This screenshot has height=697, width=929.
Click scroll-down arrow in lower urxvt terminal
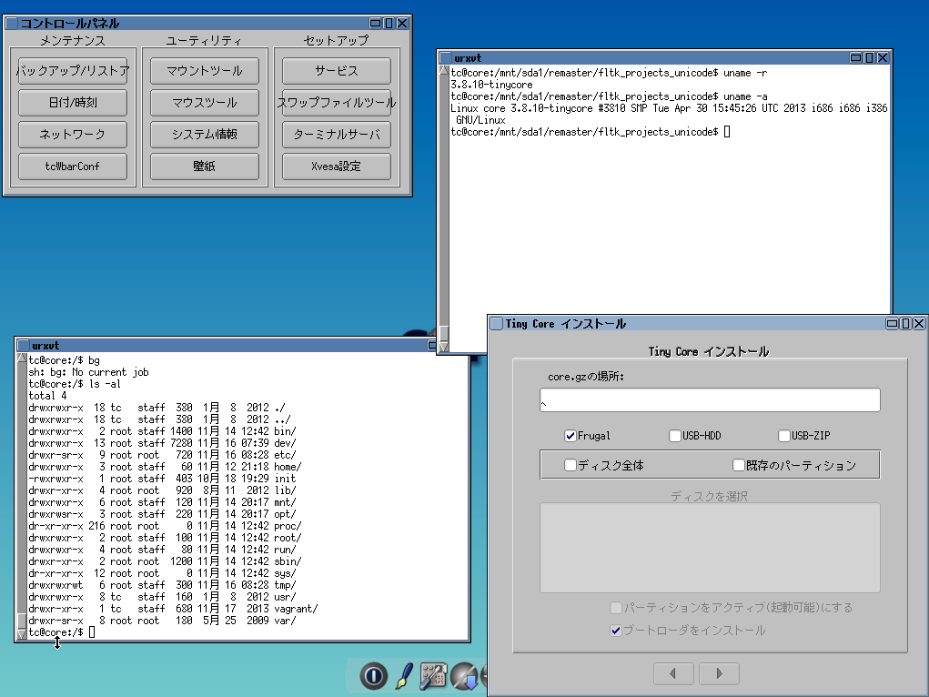coord(22,634)
